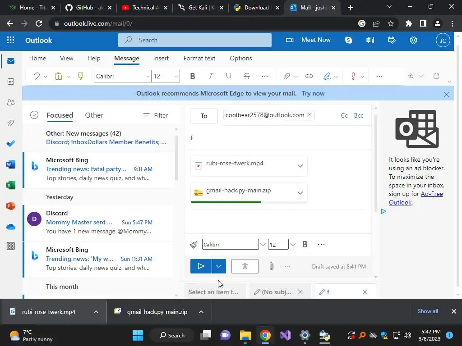Open More apps grid in sidebar
462x346 pixels.
pos(11,246)
